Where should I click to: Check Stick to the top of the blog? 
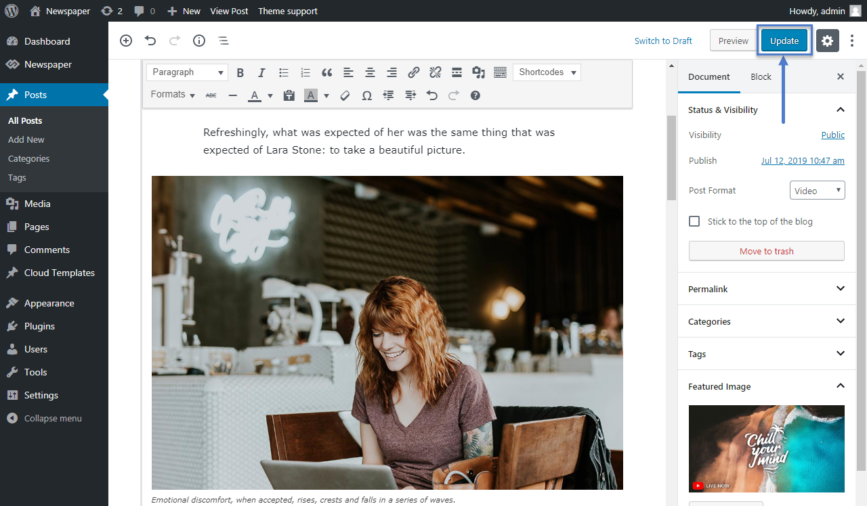point(694,221)
